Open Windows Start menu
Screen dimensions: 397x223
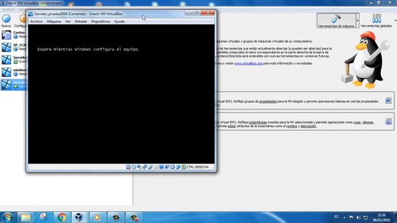[x=7, y=217]
